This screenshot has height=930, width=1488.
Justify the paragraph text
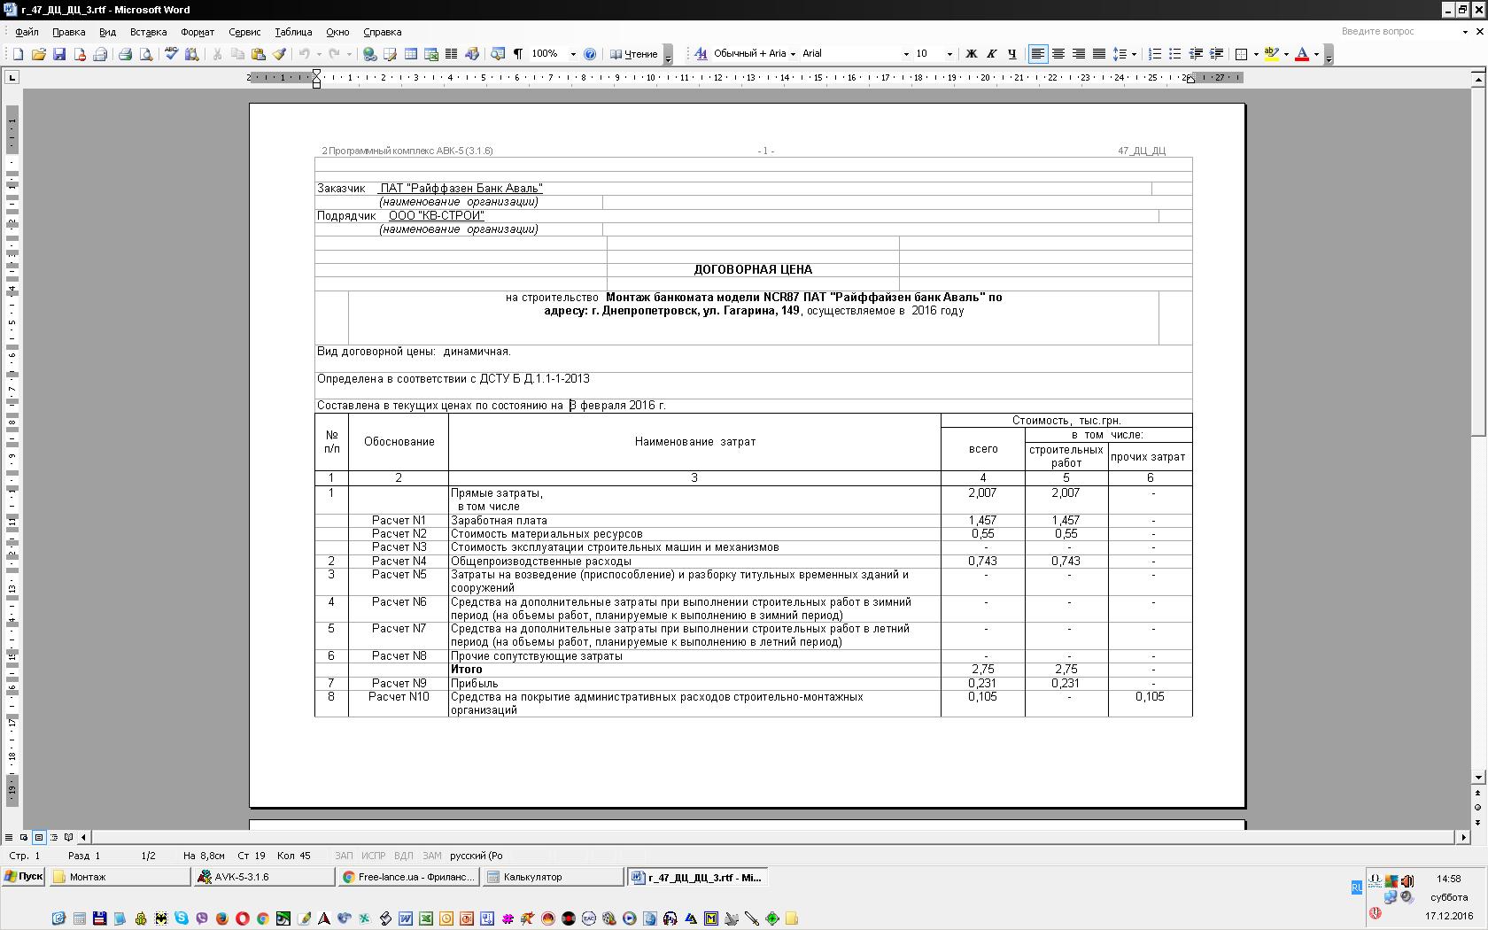coord(1098,54)
